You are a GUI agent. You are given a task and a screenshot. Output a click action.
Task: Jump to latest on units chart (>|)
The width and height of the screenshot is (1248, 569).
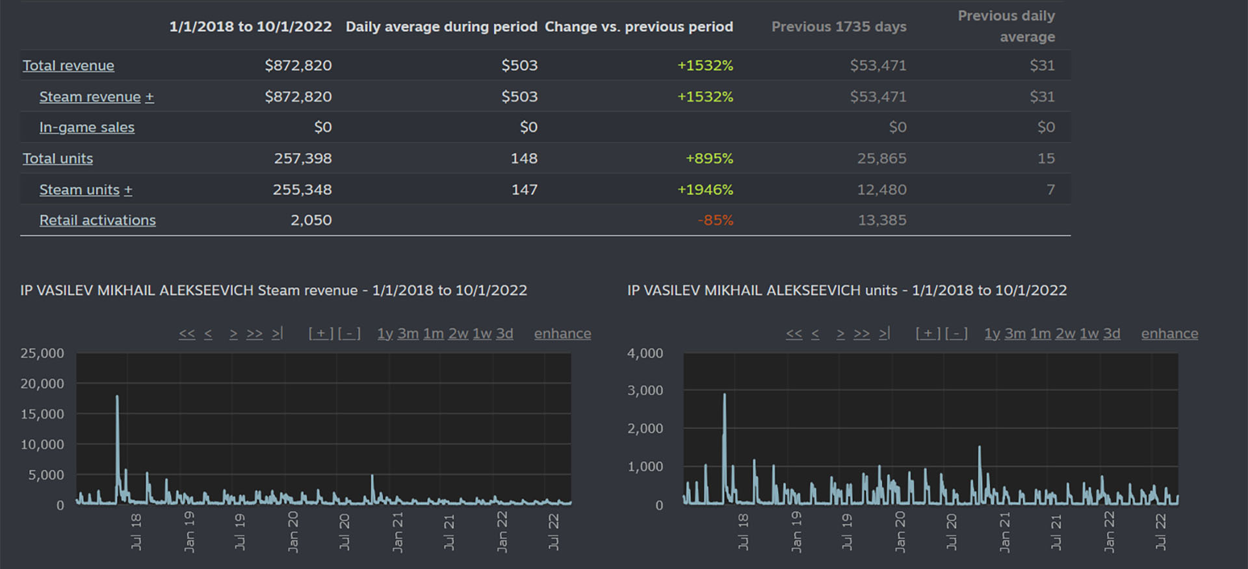884,334
